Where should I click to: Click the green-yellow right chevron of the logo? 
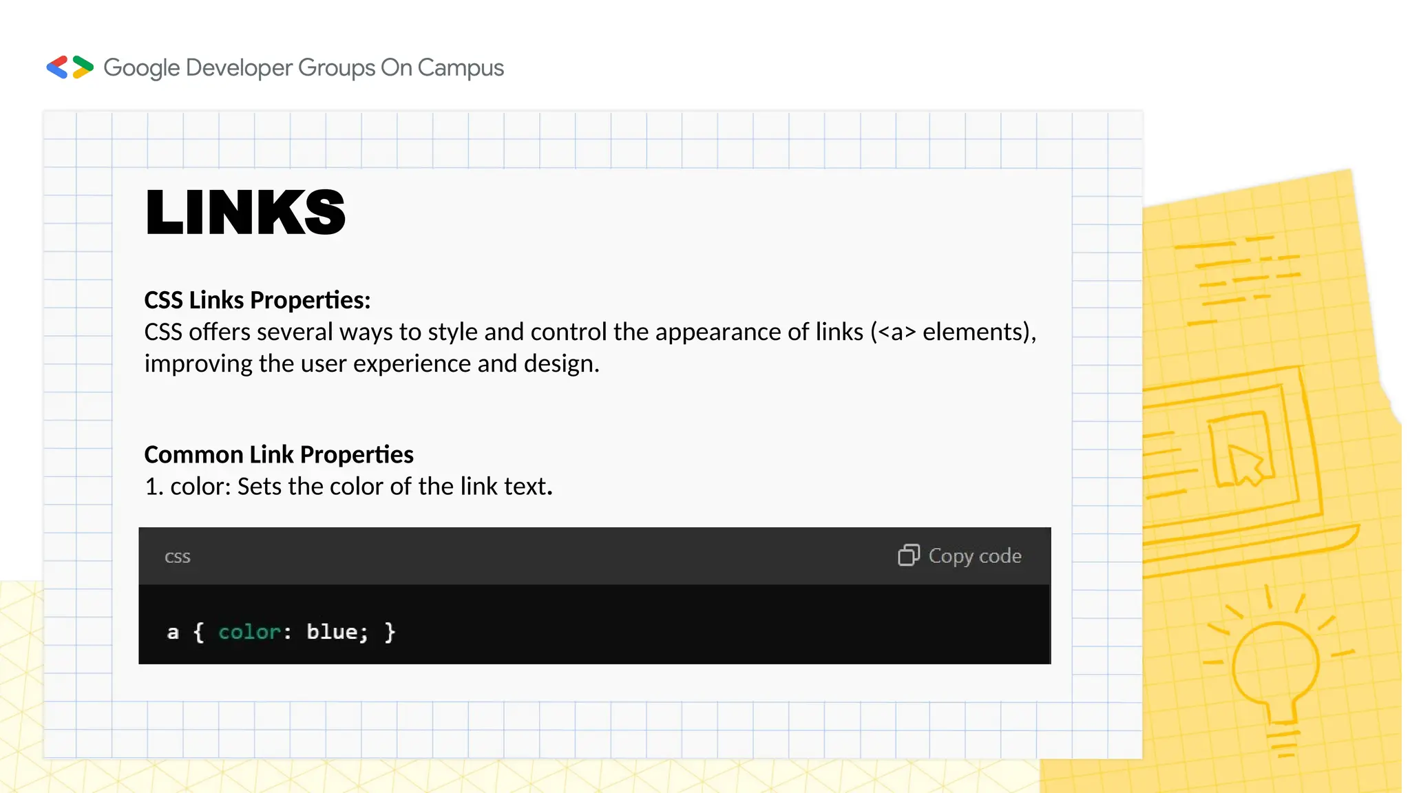83,67
